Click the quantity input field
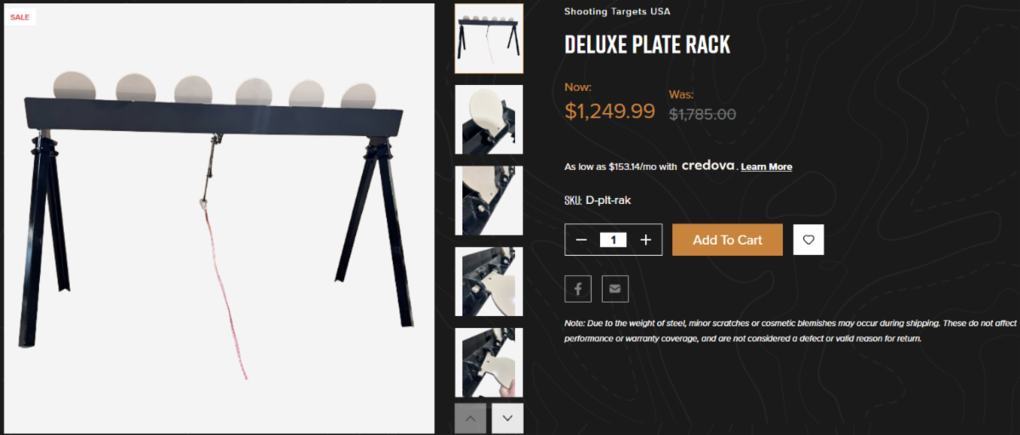Screen dimensions: 1020x435 pos(613,240)
